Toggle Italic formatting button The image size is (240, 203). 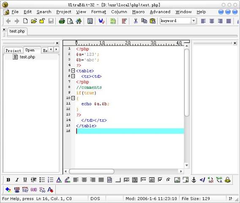[17, 180]
